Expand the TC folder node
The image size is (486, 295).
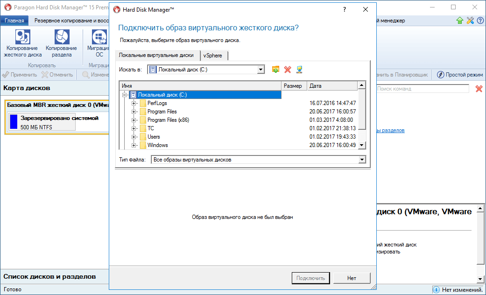tap(134, 128)
